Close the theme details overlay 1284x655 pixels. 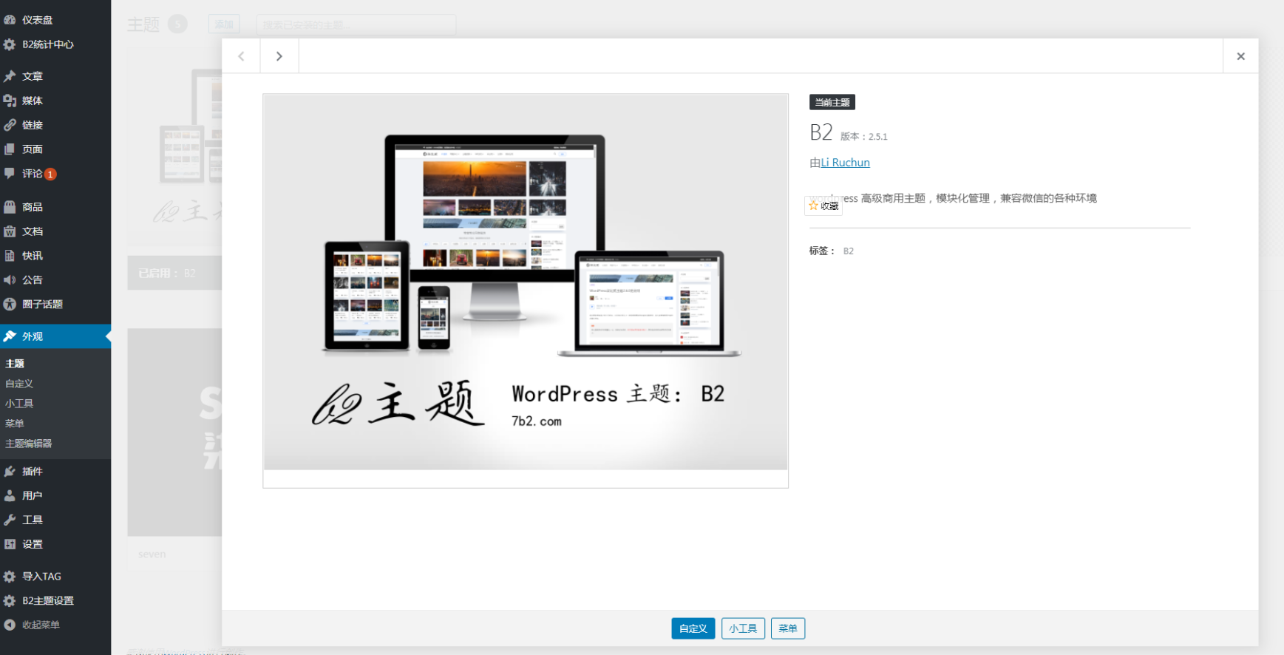[1240, 56]
